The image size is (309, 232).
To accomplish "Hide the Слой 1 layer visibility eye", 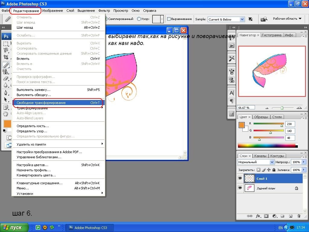I will click(240, 179).
